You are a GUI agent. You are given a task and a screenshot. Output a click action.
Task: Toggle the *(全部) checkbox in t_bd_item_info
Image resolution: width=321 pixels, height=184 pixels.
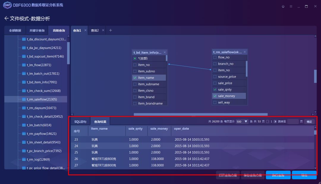click(135, 58)
